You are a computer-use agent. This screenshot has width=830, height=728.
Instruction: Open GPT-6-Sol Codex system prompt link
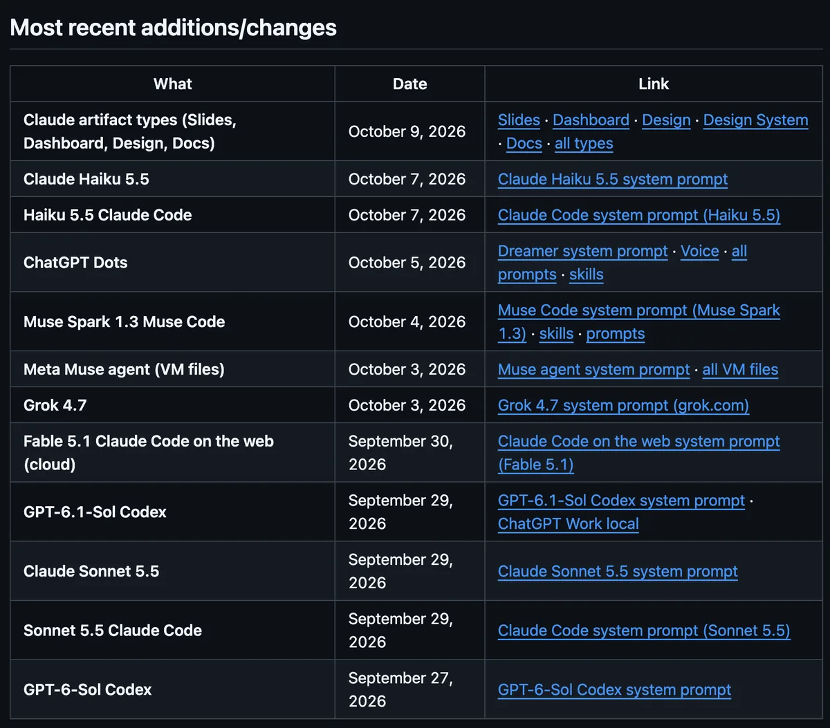click(614, 691)
